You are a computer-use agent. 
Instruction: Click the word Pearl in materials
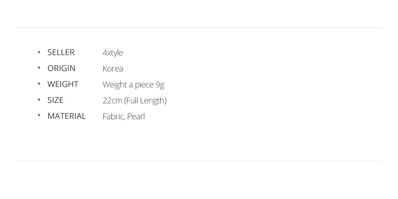pos(136,117)
